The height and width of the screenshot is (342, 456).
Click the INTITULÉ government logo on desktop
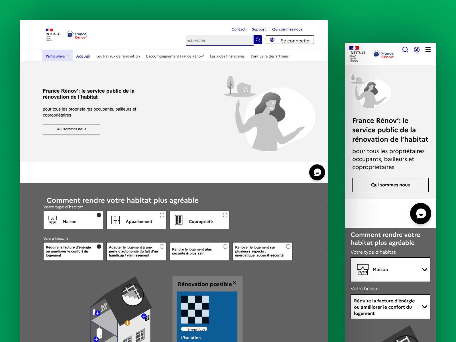pyautogui.click(x=52, y=35)
